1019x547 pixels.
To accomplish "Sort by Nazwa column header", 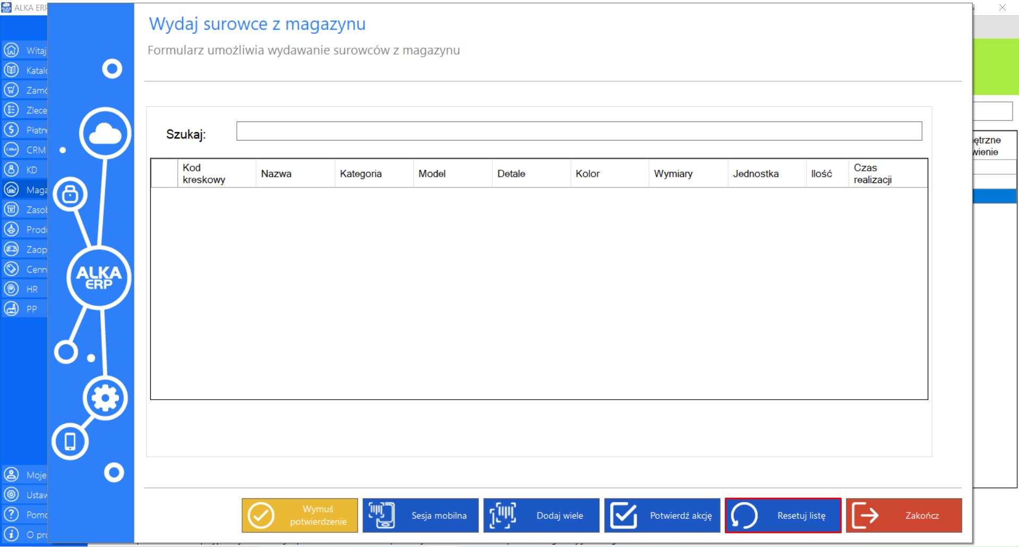I will pos(295,173).
